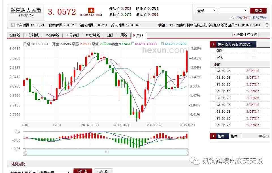This screenshot has width=272, height=173.
Task: Click the 还原 reset button
Action: point(104,171)
